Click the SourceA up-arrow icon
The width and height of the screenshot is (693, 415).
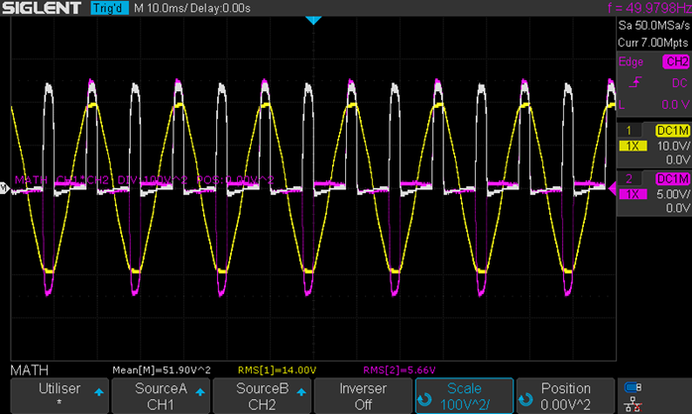coord(200,392)
